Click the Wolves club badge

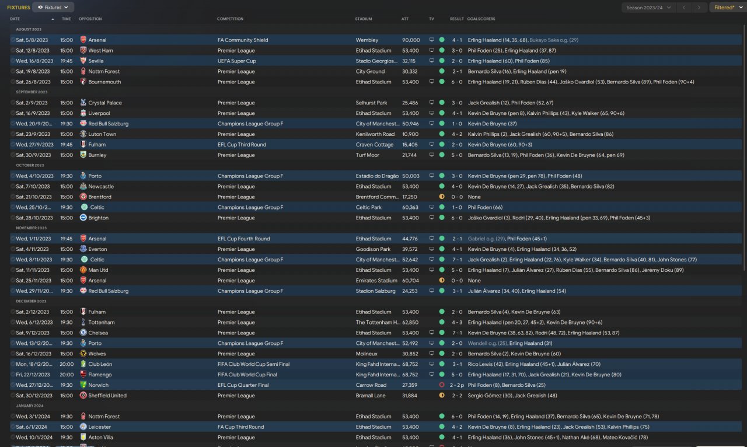(x=83, y=354)
